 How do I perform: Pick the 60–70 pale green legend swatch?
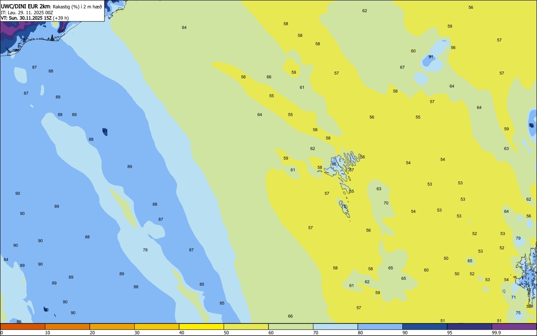click(291, 326)
